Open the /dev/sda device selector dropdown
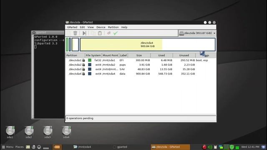Viewport: 267px width, 150px height. tap(197, 33)
